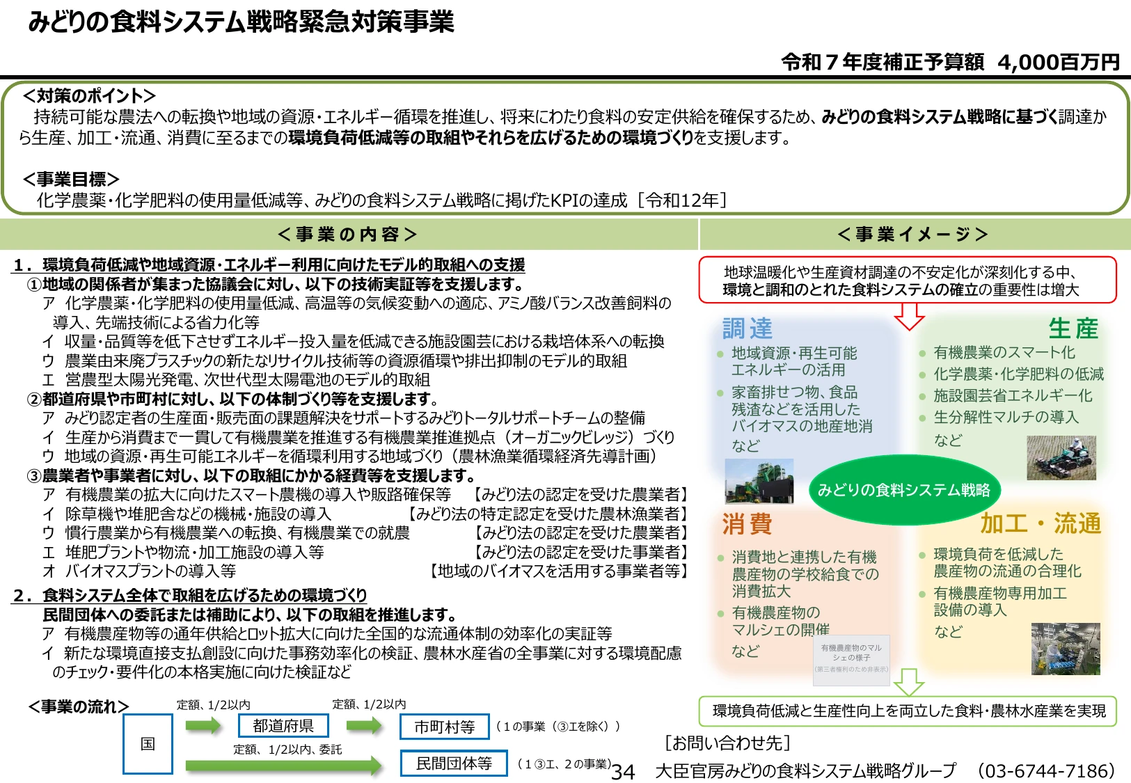Screen dimensions: 1131x783
Task: Click the bullet about 学校給食での消費拡大
Action: (798, 574)
